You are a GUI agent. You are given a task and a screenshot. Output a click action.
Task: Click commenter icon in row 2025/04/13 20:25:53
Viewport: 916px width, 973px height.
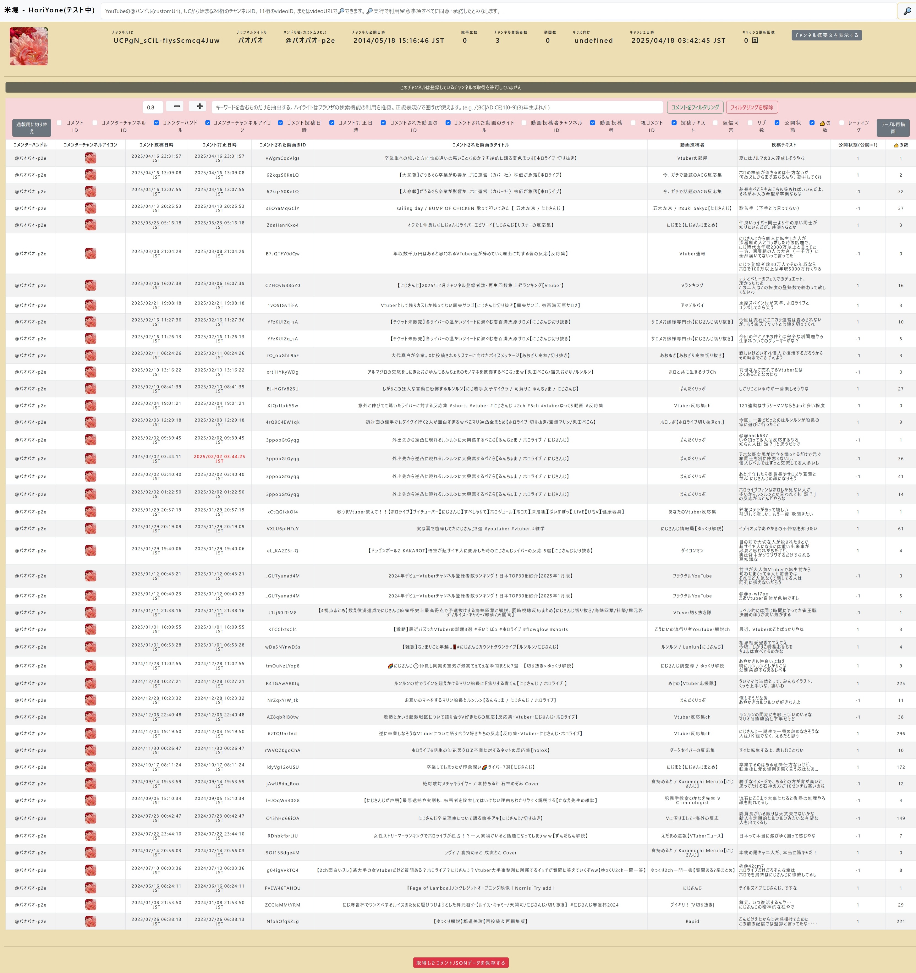(x=91, y=208)
